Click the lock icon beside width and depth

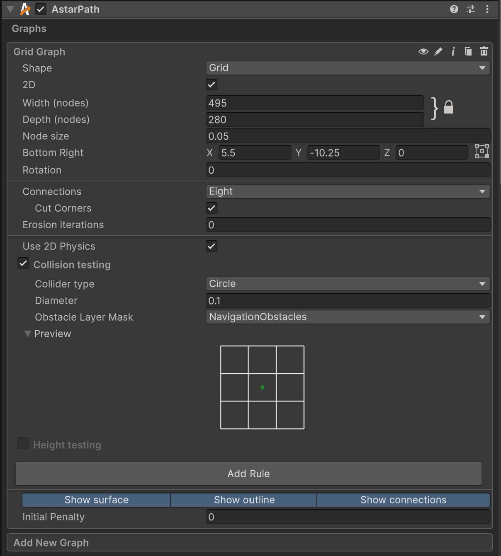[448, 107]
